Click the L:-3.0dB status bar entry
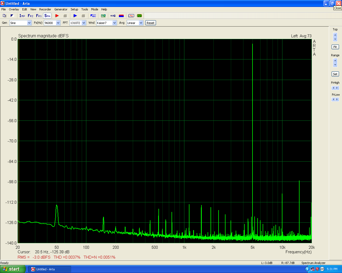The image size is (342, 273). [x=267, y=263]
